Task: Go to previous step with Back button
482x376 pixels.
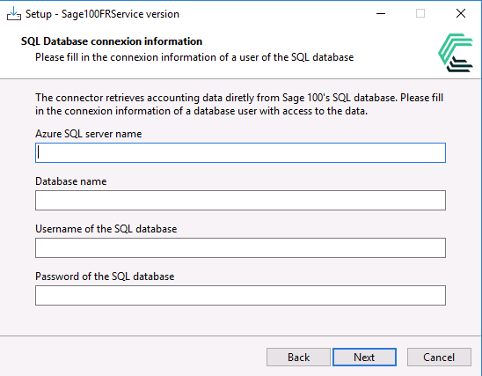Action: [x=298, y=358]
